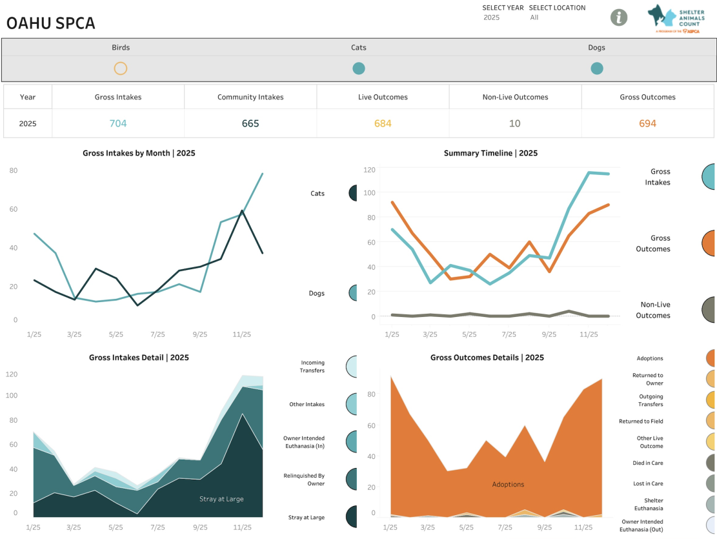Click the Non-Live Outcomes value 10
717x539 pixels.
tap(515, 123)
